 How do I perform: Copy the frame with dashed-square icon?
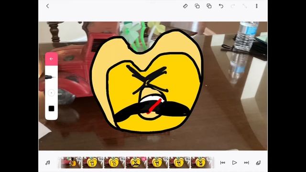pyautogui.click(x=197, y=6)
